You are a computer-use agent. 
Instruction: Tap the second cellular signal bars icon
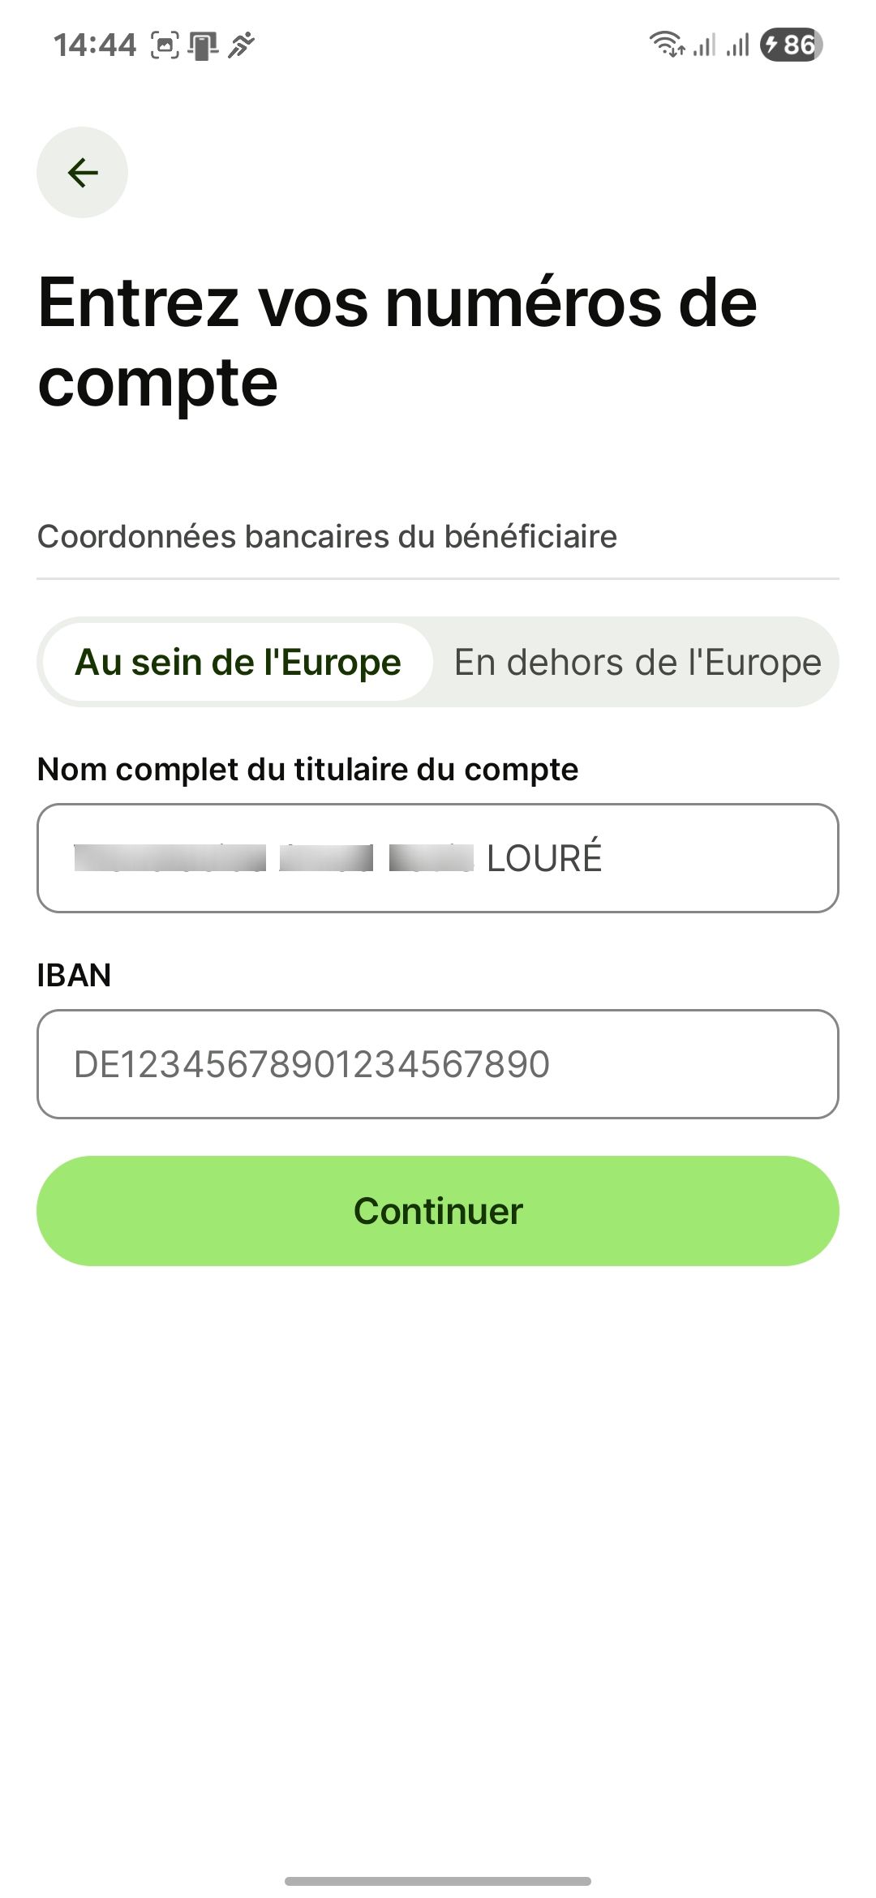click(x=738, y=45)
